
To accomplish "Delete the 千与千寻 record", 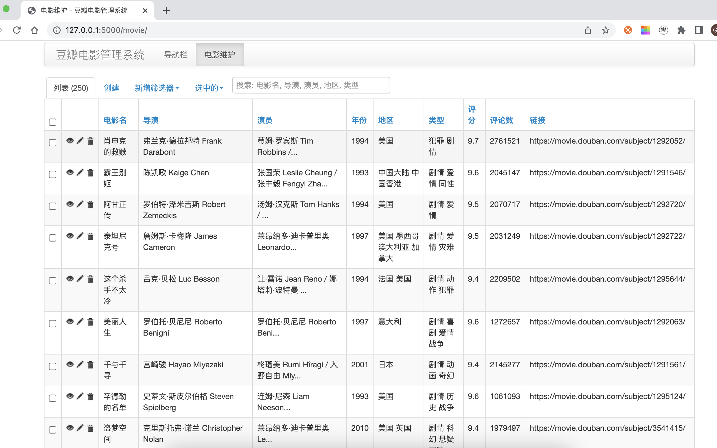I will [x=90, y=365].
